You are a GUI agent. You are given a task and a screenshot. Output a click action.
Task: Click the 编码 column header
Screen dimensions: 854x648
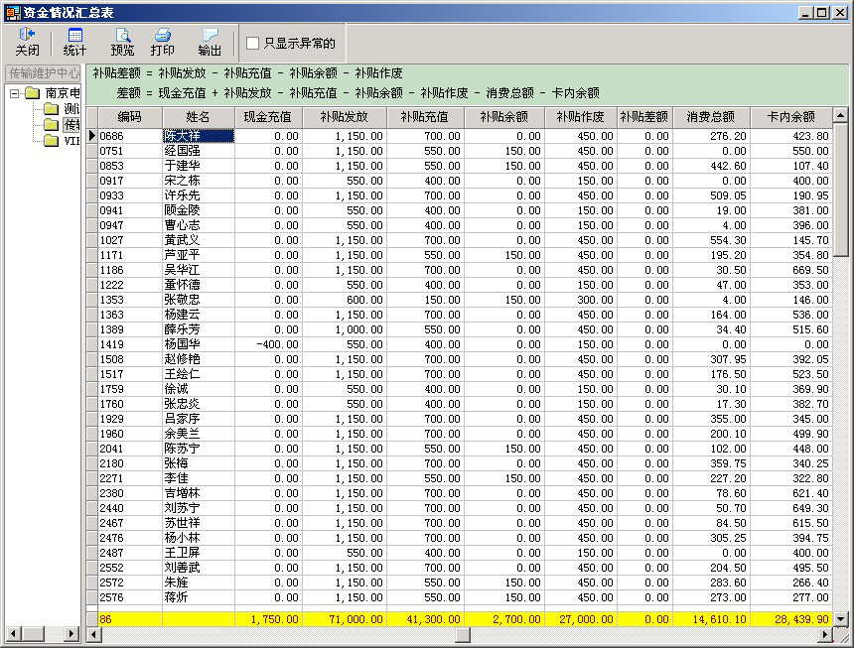129,117
